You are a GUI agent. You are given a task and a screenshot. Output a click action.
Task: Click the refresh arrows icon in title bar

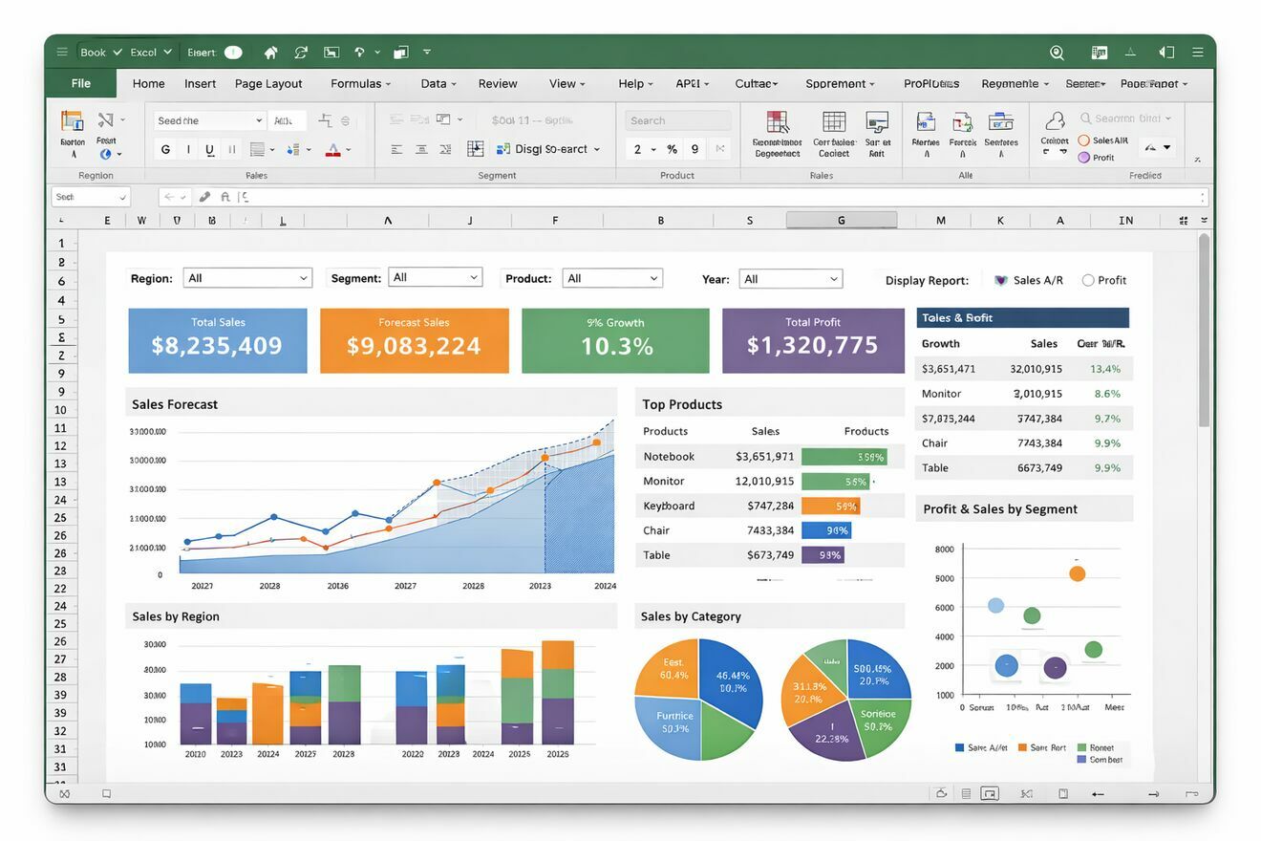pos(301,53)
